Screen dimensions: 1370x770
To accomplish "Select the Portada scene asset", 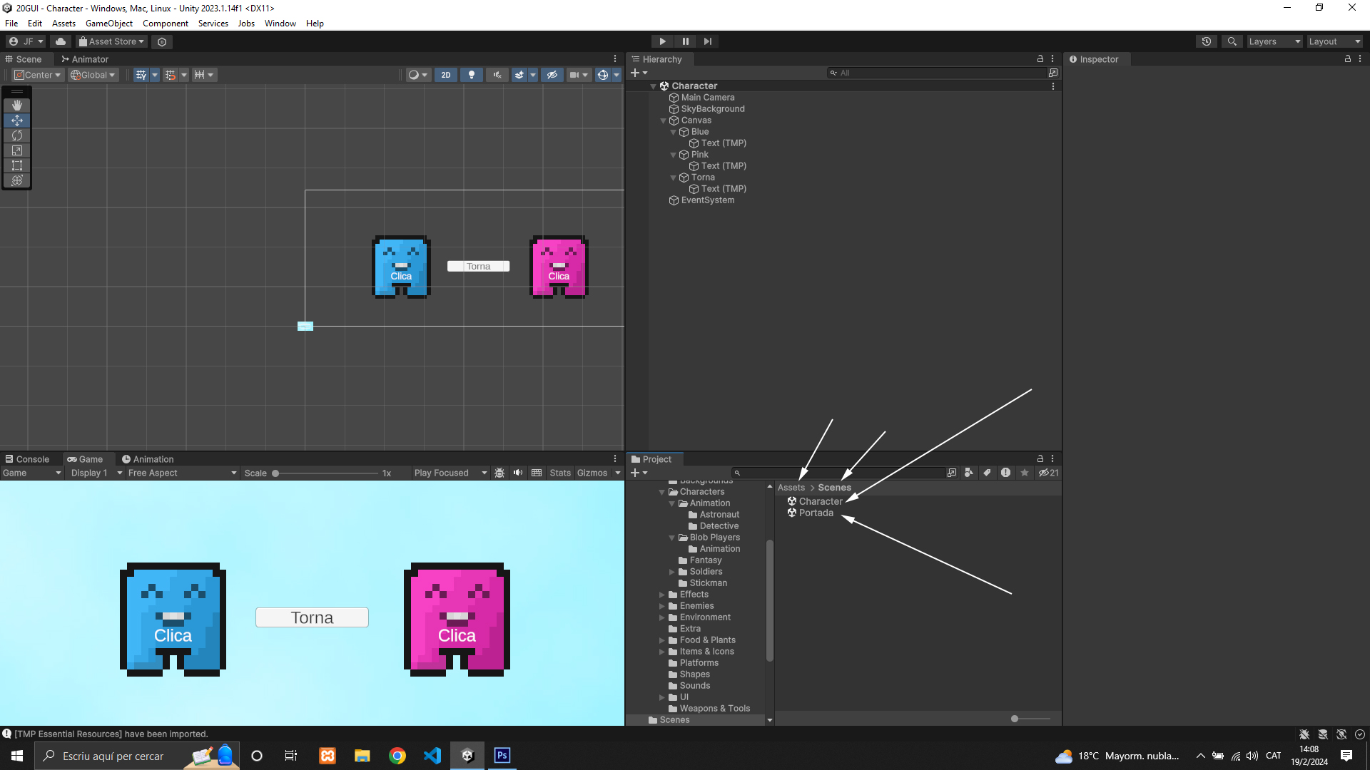I will pos(816,513).
